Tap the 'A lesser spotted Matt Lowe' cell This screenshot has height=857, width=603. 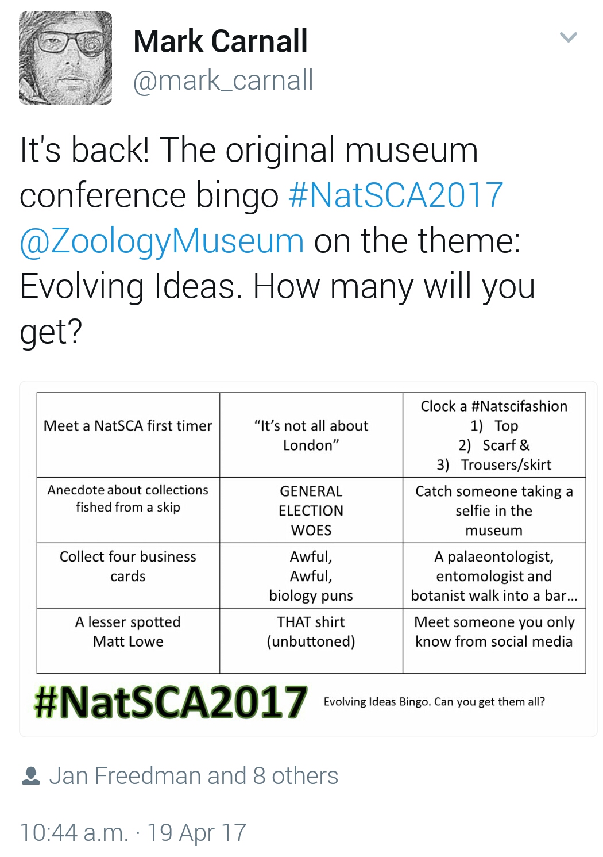tap(128, 640)
